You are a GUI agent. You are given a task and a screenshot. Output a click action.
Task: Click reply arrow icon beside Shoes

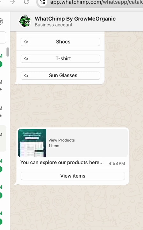click(26, 42)
